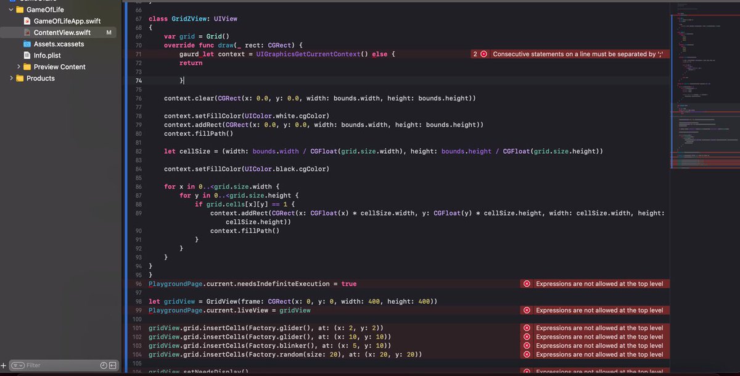
Task: Open the filter options dropdown in navigator
Action: tap(17, 366)
